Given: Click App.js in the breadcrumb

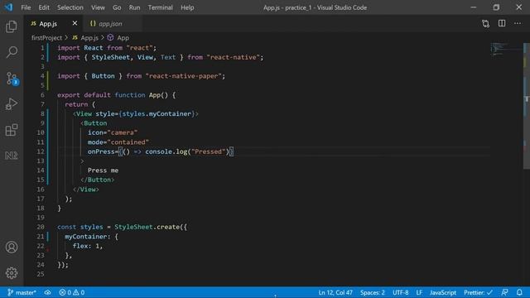Looking at the screenshot, I should pyautogui.click(x=85, y=38).
